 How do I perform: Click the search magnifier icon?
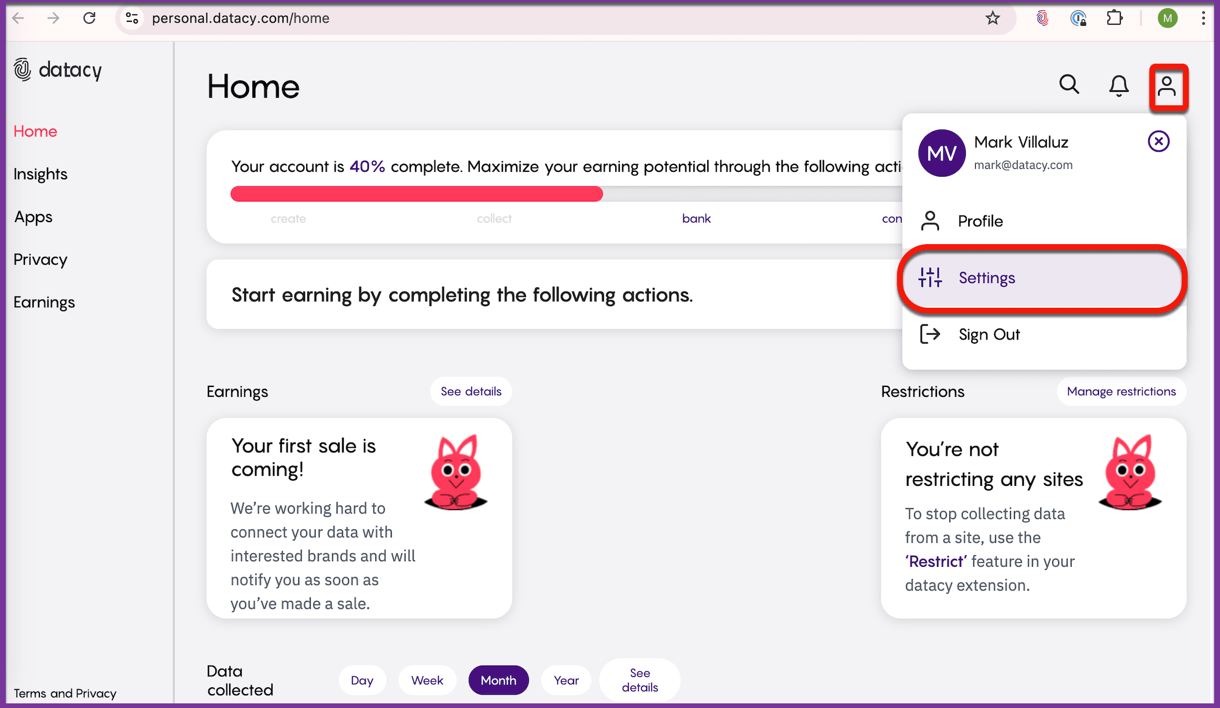click(x=1069, y=85)
